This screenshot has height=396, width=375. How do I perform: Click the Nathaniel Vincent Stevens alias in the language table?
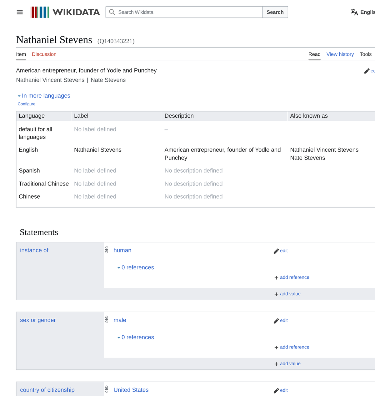coord(324,150)
